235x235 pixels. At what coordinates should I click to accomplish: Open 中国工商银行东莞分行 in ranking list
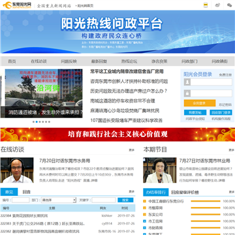pyautogui.click(x=166, y=201)
